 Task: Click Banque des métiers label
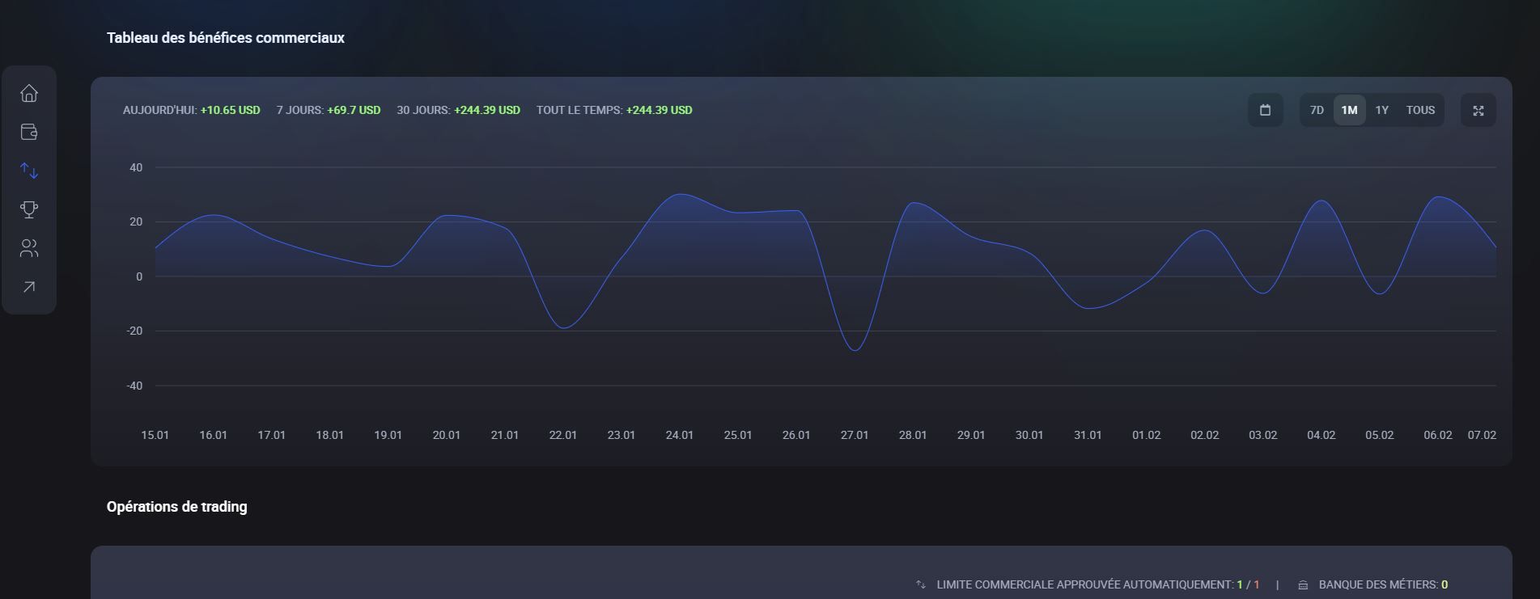click(1379, 584)
